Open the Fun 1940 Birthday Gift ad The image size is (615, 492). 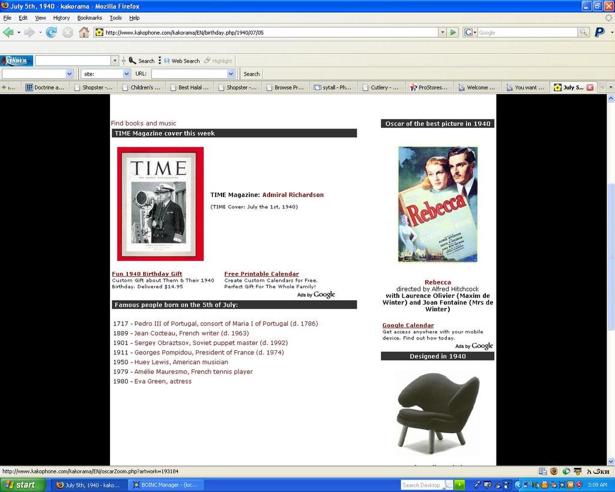click(147, 274)
